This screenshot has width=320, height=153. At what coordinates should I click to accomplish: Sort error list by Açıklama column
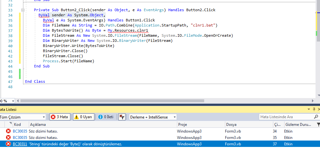[103, 125]
